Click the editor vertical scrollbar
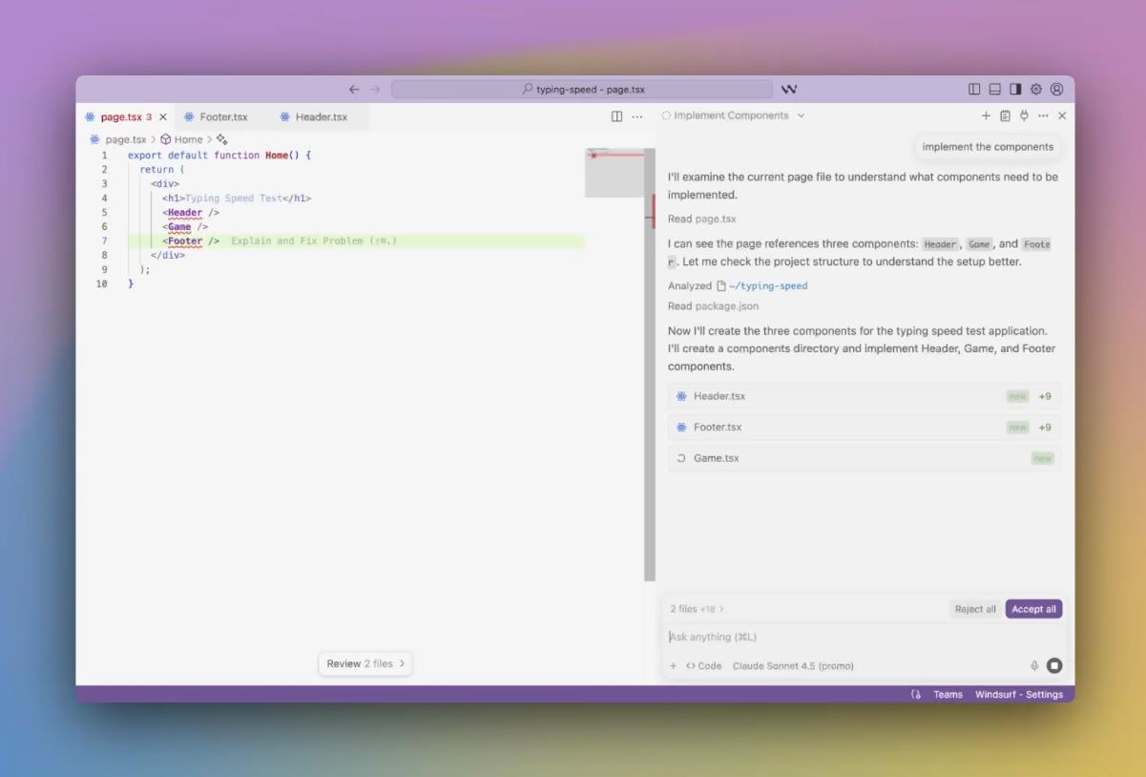 (650, 365)
